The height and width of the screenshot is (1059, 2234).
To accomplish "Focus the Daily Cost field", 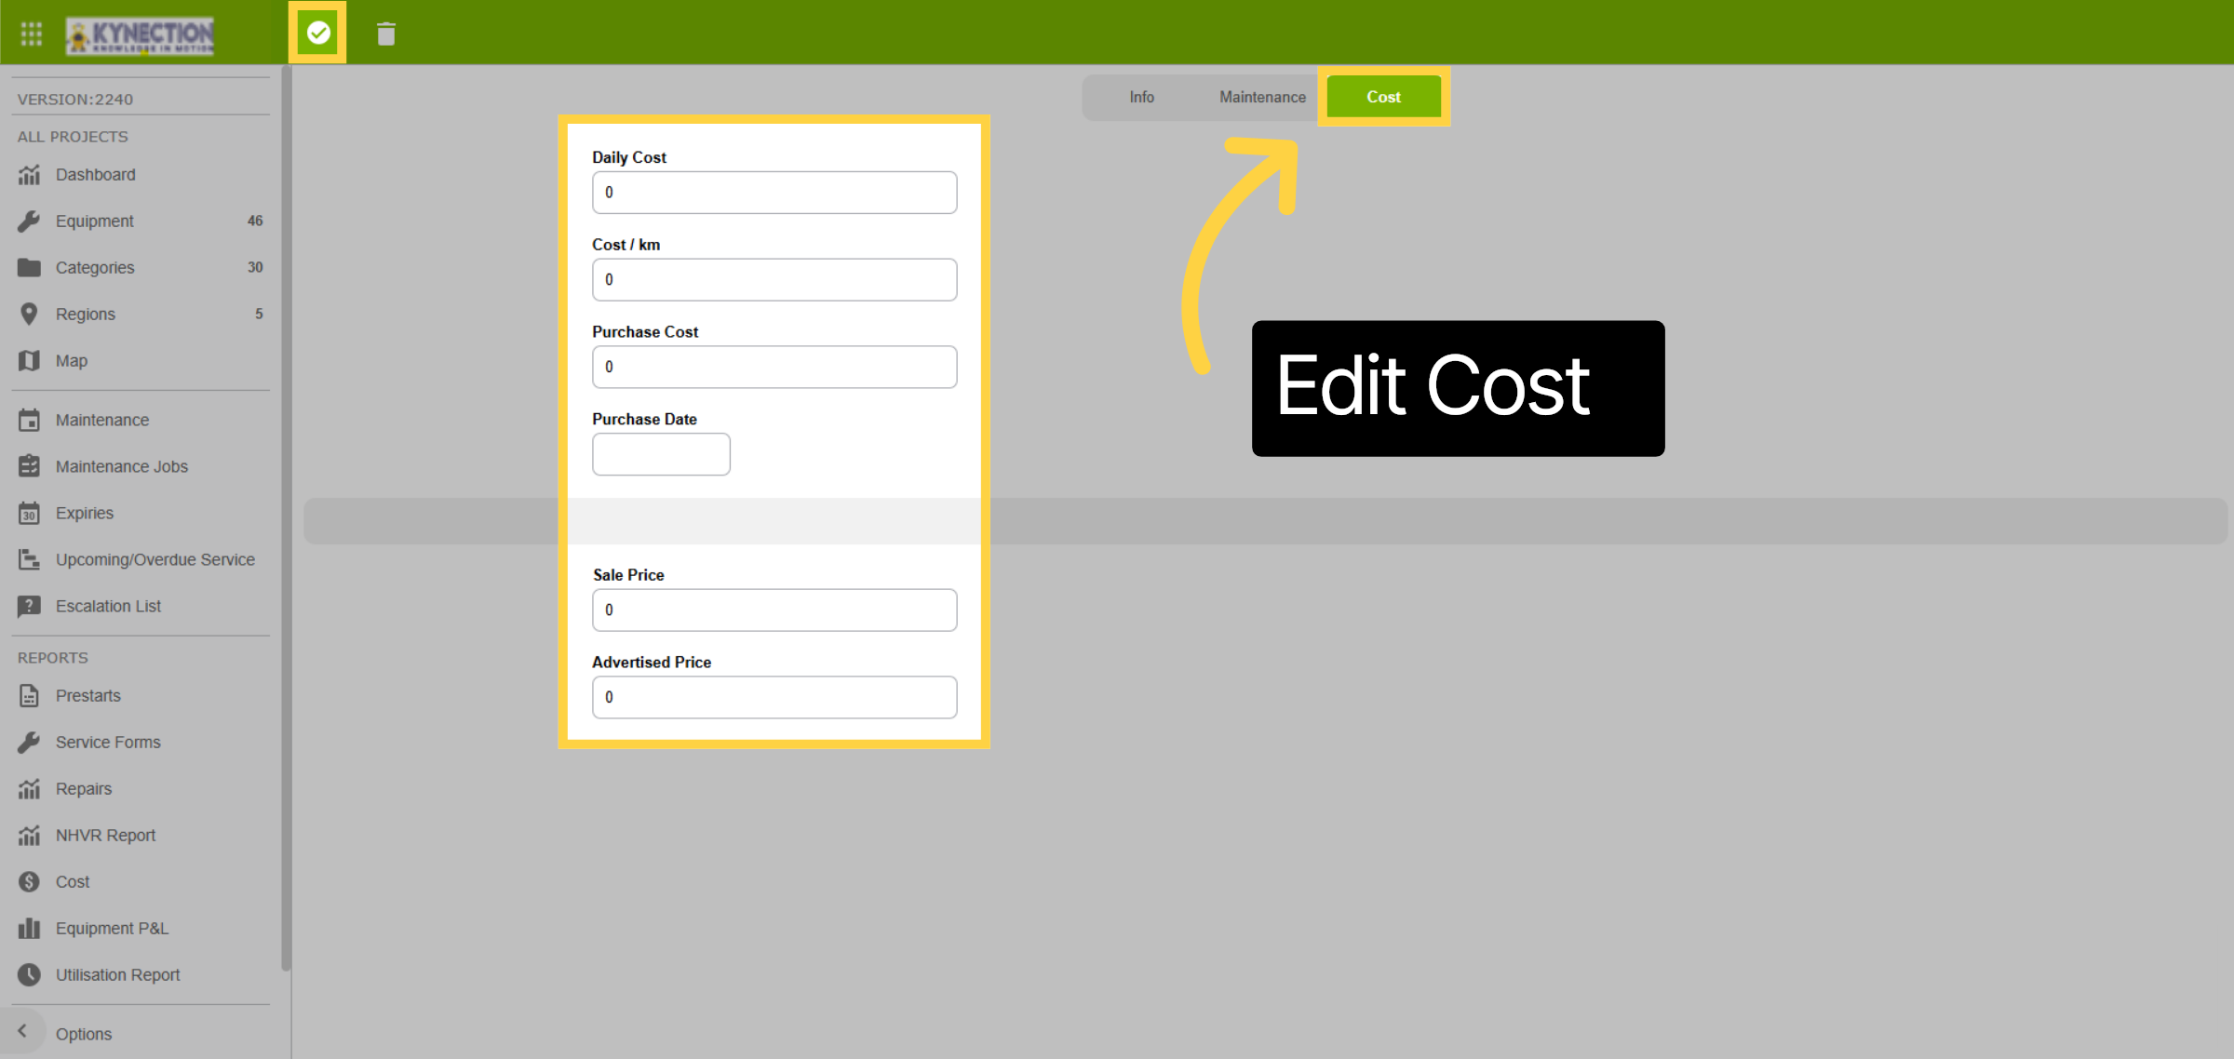I will coord(774,193).
